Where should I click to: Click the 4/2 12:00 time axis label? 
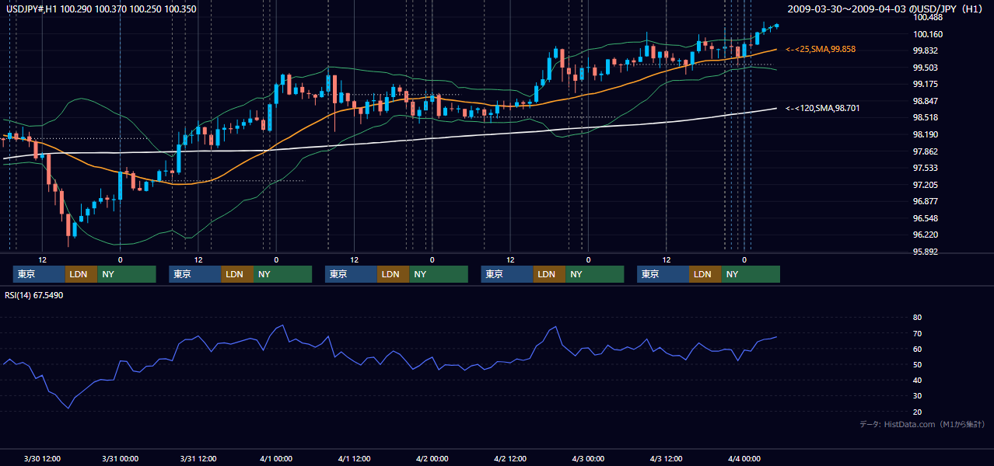(510, 458)
